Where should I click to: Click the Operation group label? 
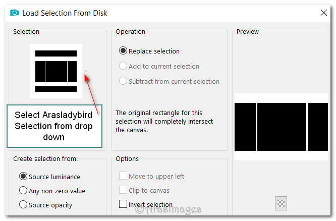pyautogui.click(x=131, y=31)
